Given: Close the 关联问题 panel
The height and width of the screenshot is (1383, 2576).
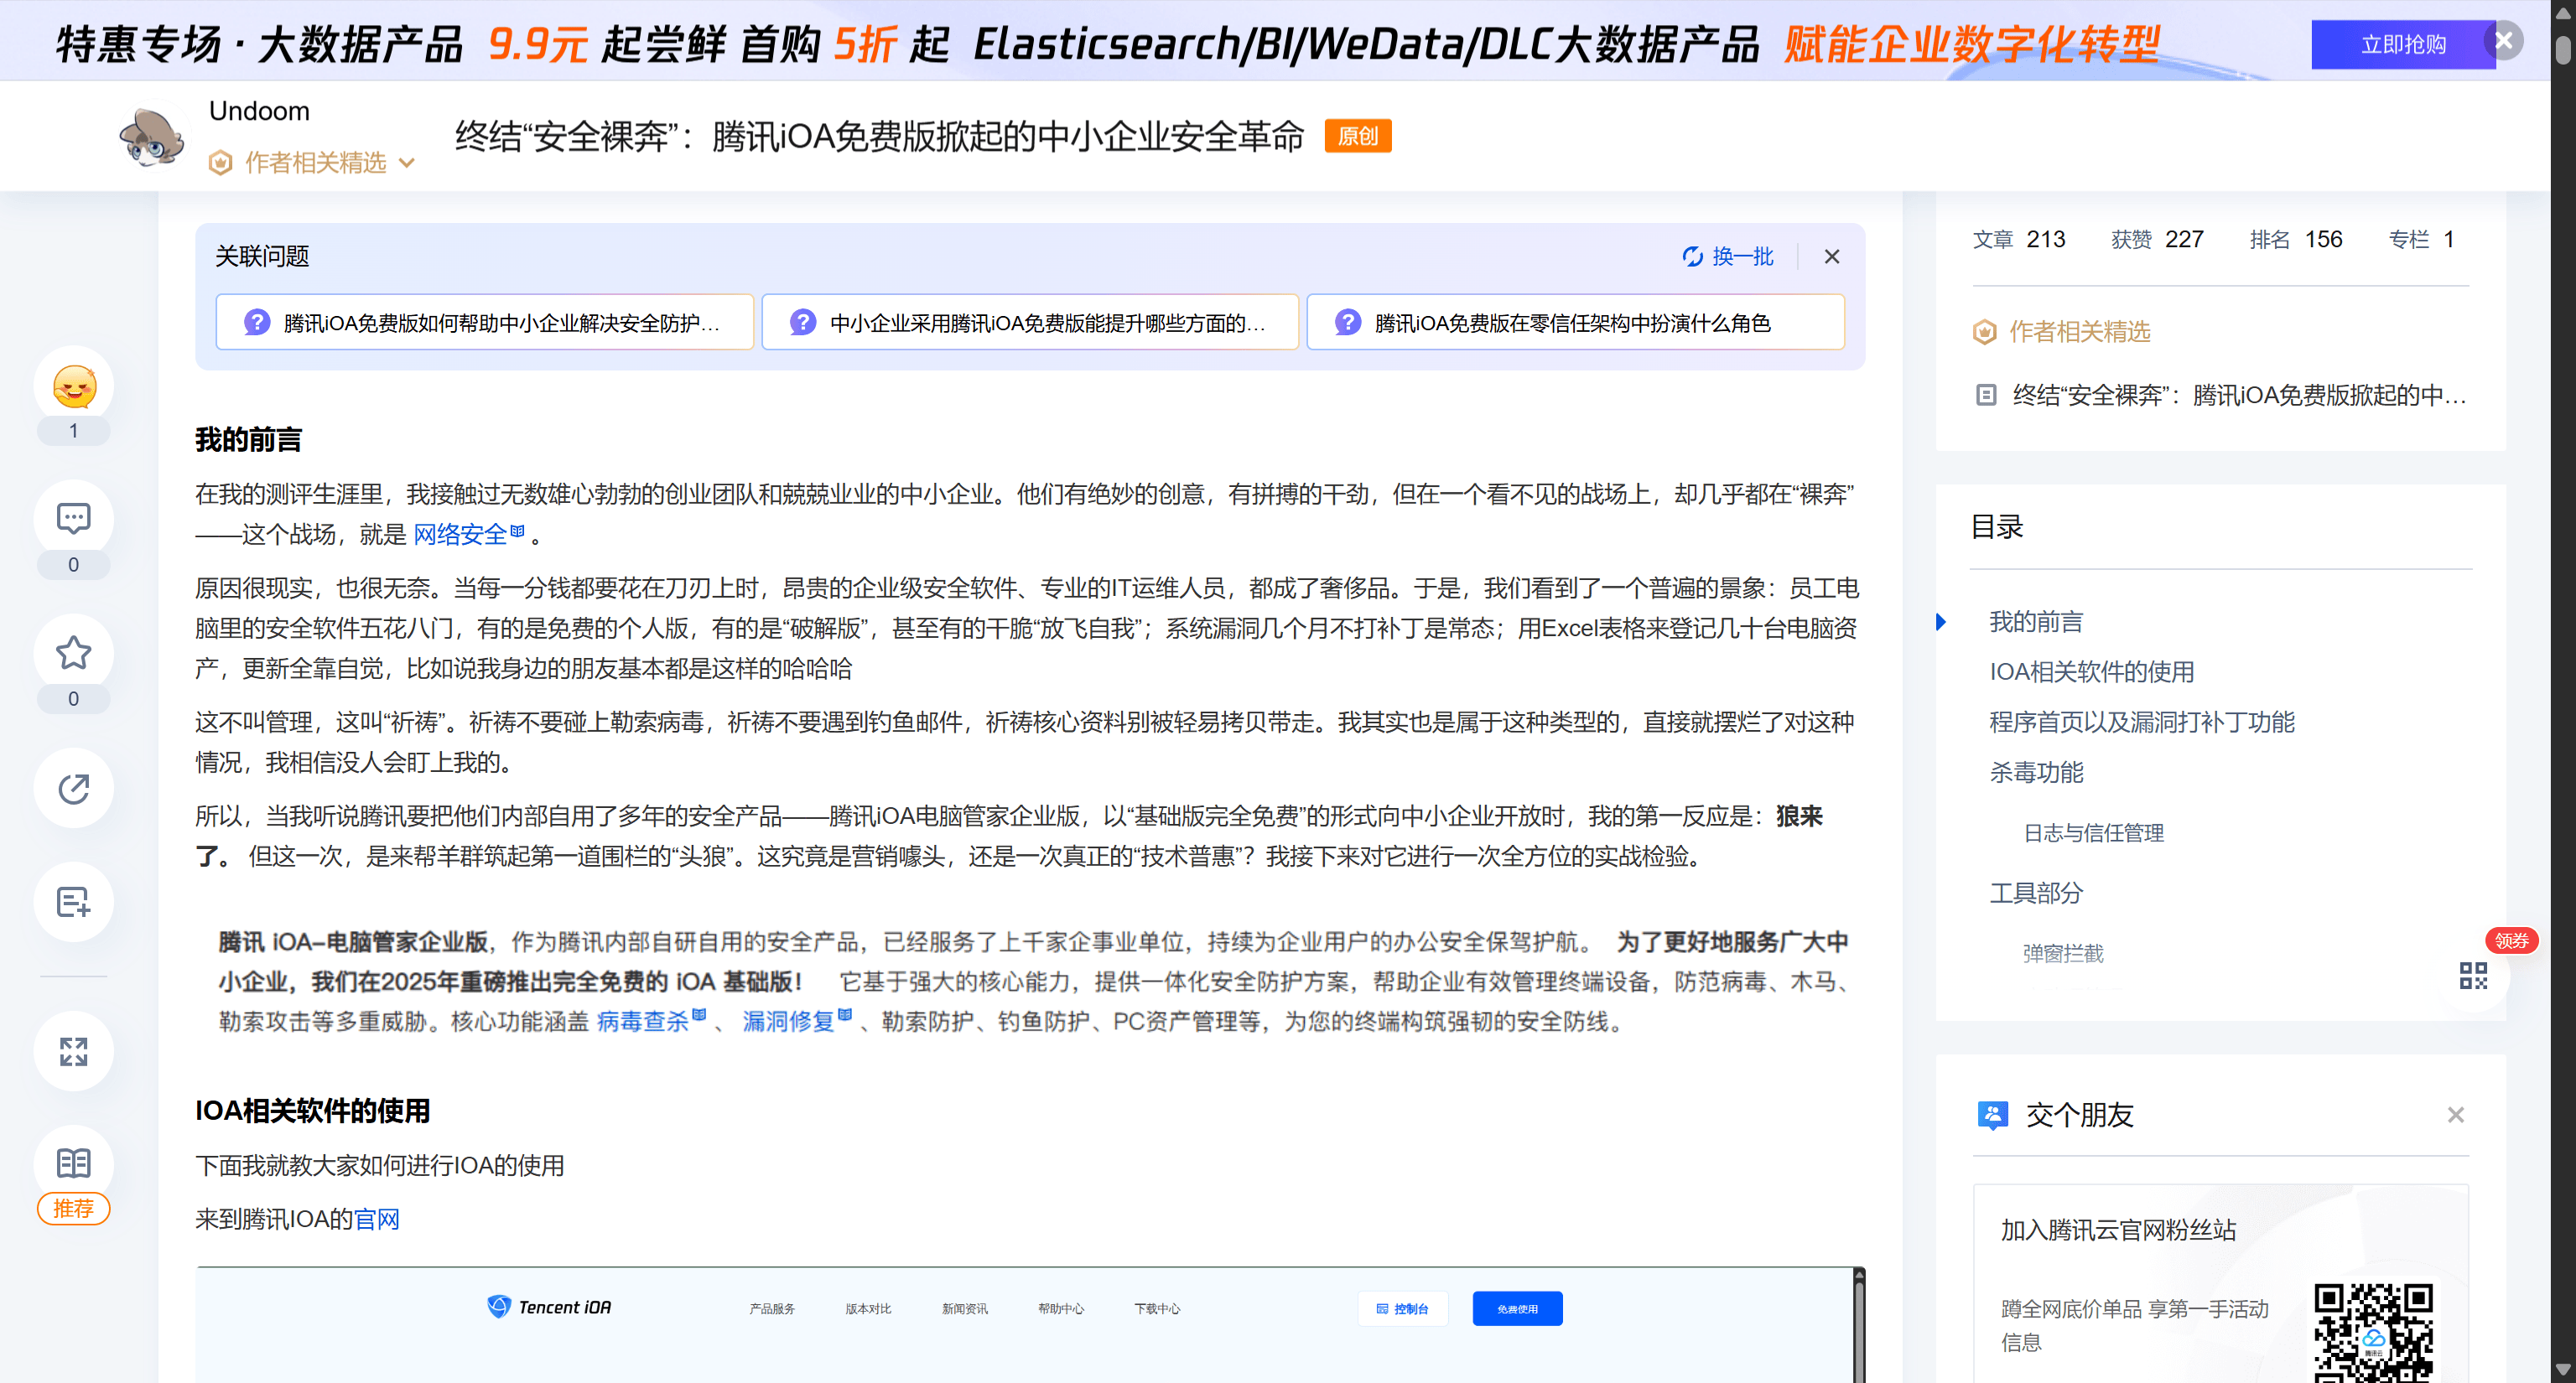Looking at the screenshot, I should 1831,256.
